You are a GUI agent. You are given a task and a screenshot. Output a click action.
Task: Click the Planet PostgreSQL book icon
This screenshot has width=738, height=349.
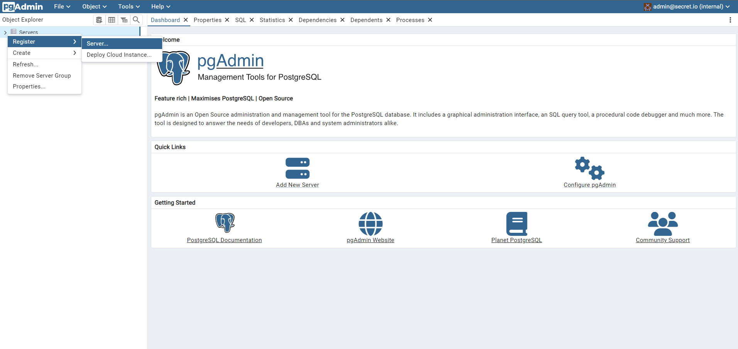pos(517,224)
